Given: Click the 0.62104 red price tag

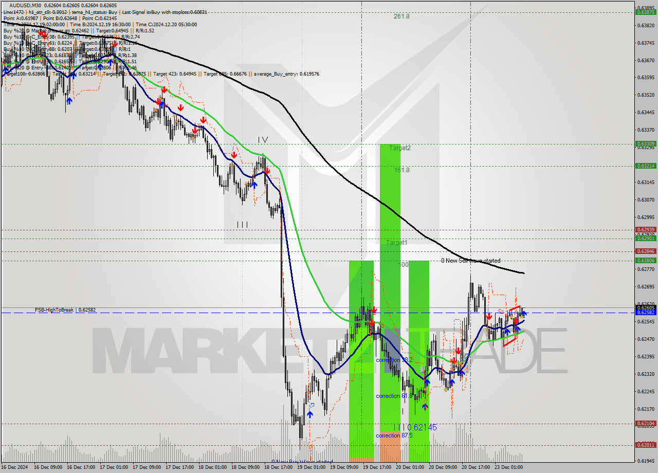Looking at the screenshot, I should (646, 424).
